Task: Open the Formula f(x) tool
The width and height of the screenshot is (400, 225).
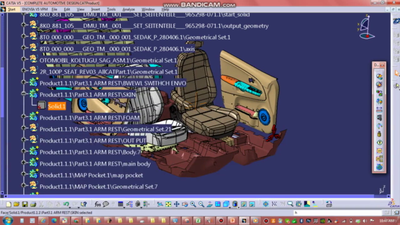Action: pyautogui.click(x=97, y=204)
